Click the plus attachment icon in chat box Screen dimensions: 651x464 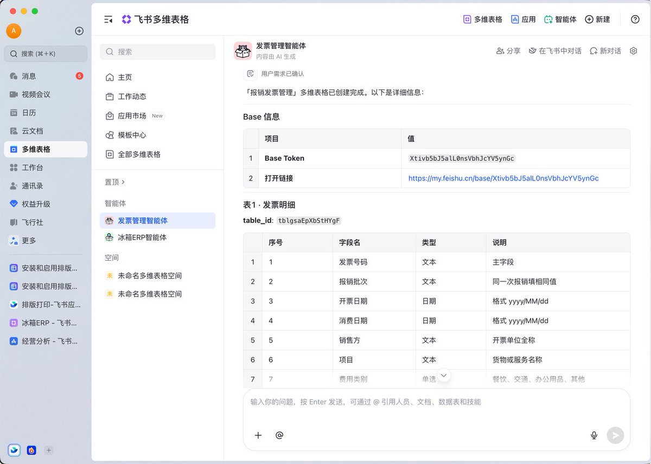coord(258,435)
